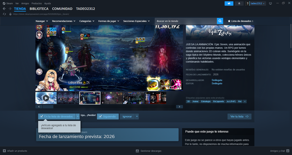Select the highlighted third screenshot thumbnail

click(x=90, y=98)
